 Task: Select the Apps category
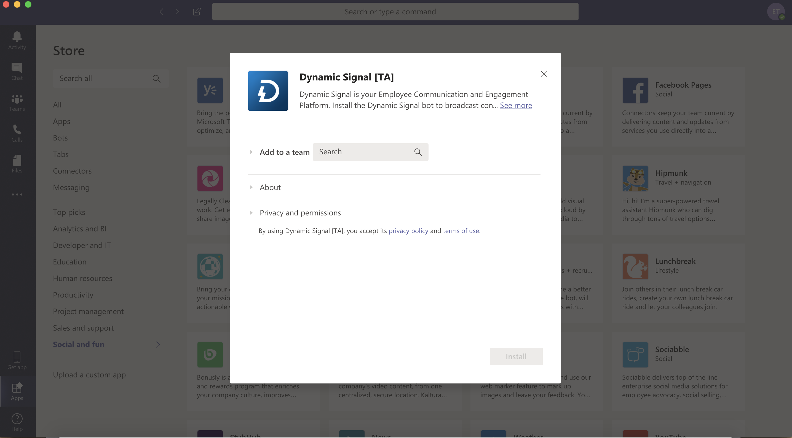coord(61,122)
